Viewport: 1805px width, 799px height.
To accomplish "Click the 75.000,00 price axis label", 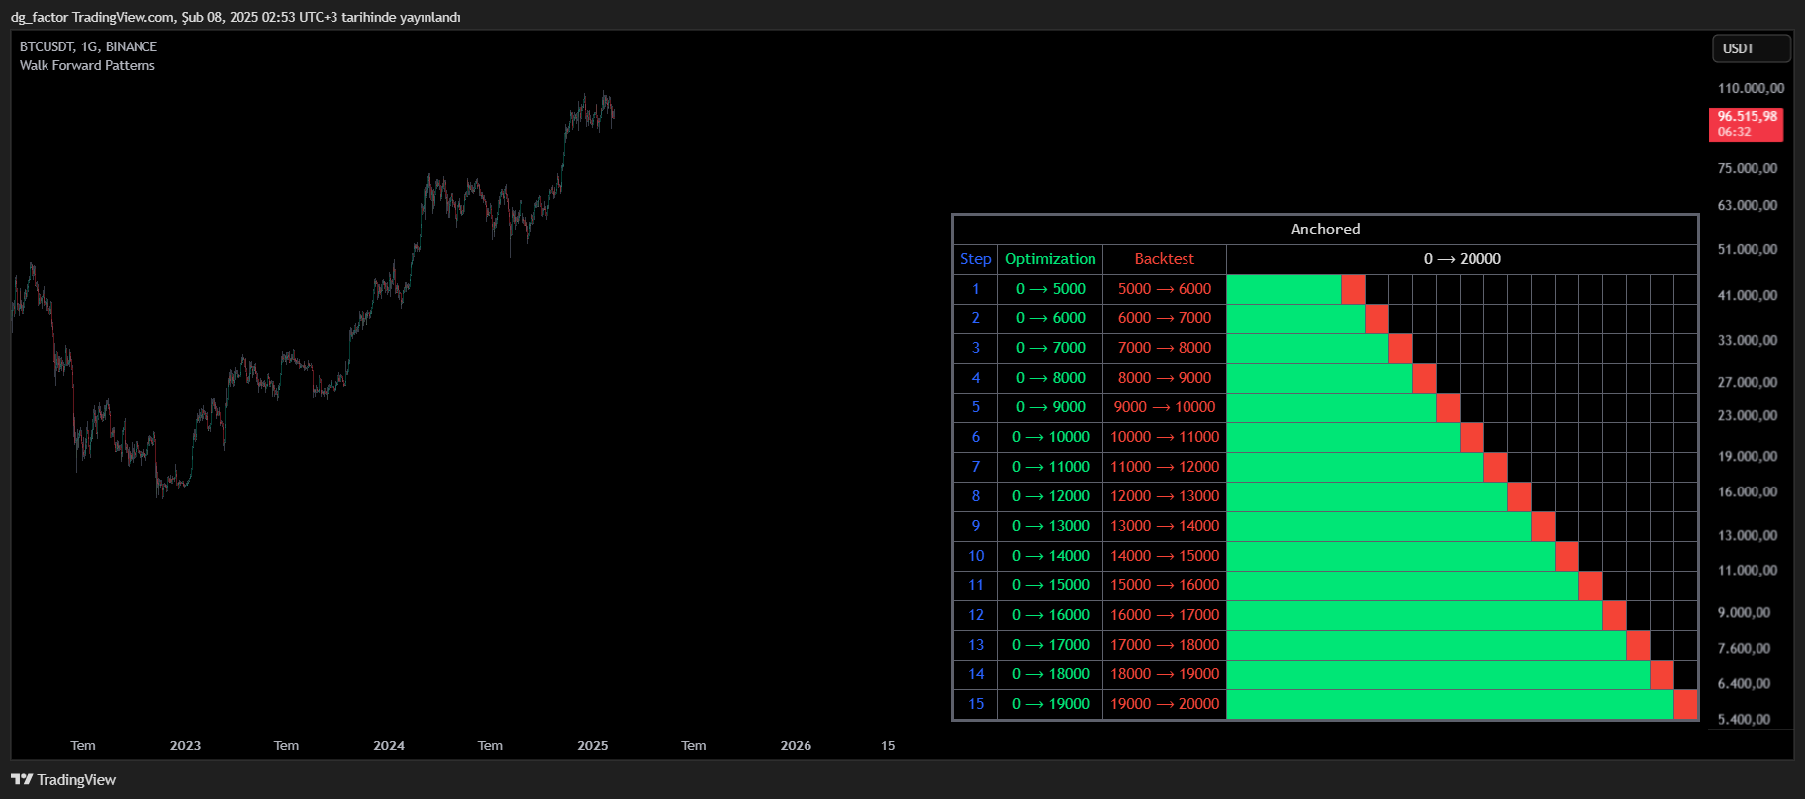I will [x=1748, y=168].
